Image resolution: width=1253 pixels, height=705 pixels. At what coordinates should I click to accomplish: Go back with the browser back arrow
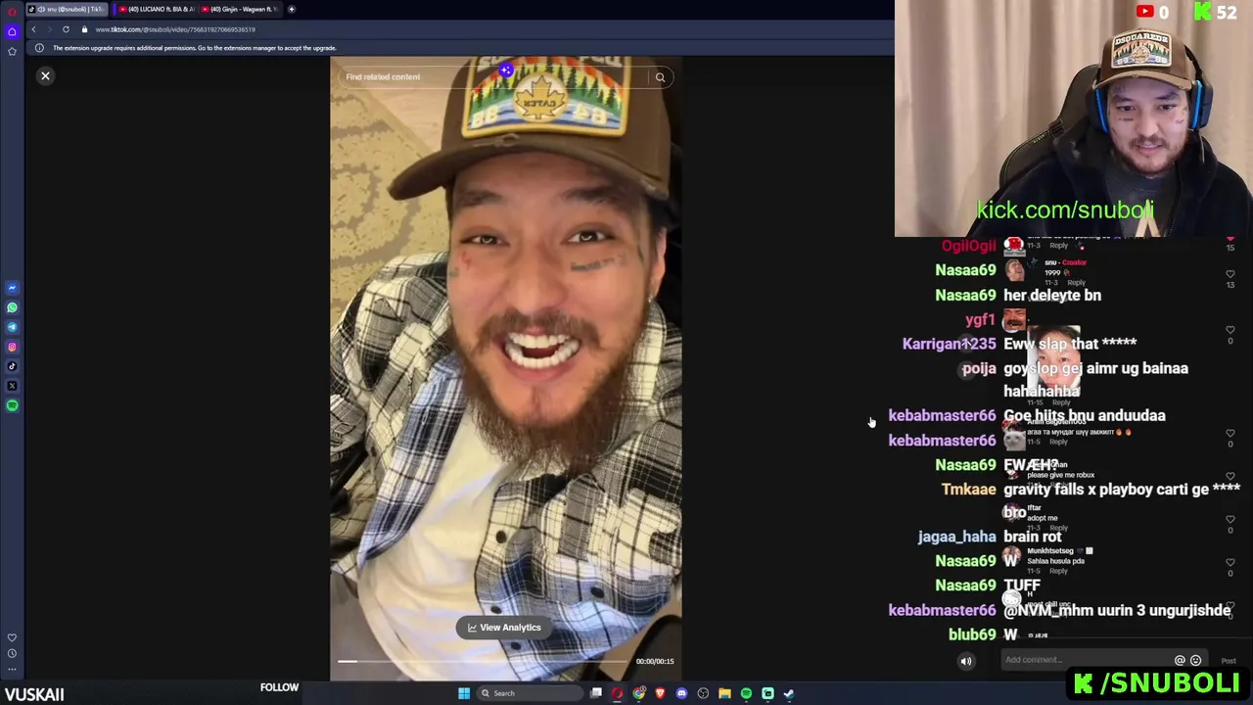33,29
